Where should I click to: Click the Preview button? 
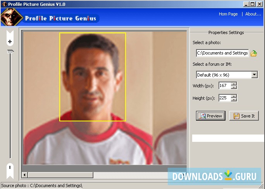pos(211,116)
